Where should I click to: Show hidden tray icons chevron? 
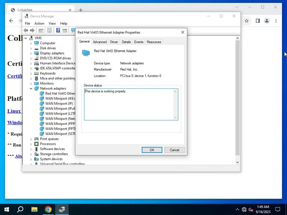[237, 209]
